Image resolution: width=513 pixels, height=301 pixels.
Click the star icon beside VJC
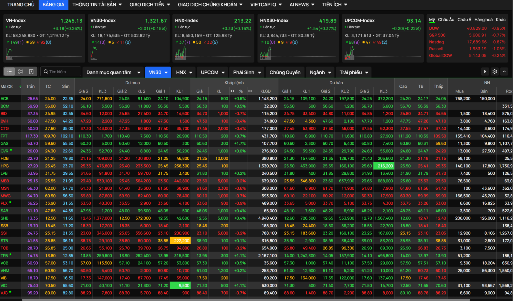pos(11,292)
